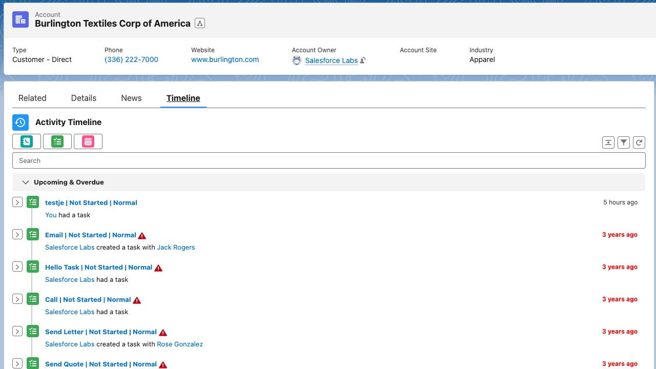Viewport: 656px width, 369px height.
Task: Click the Activity Timeline history clock icon
Action: [20, 122]
